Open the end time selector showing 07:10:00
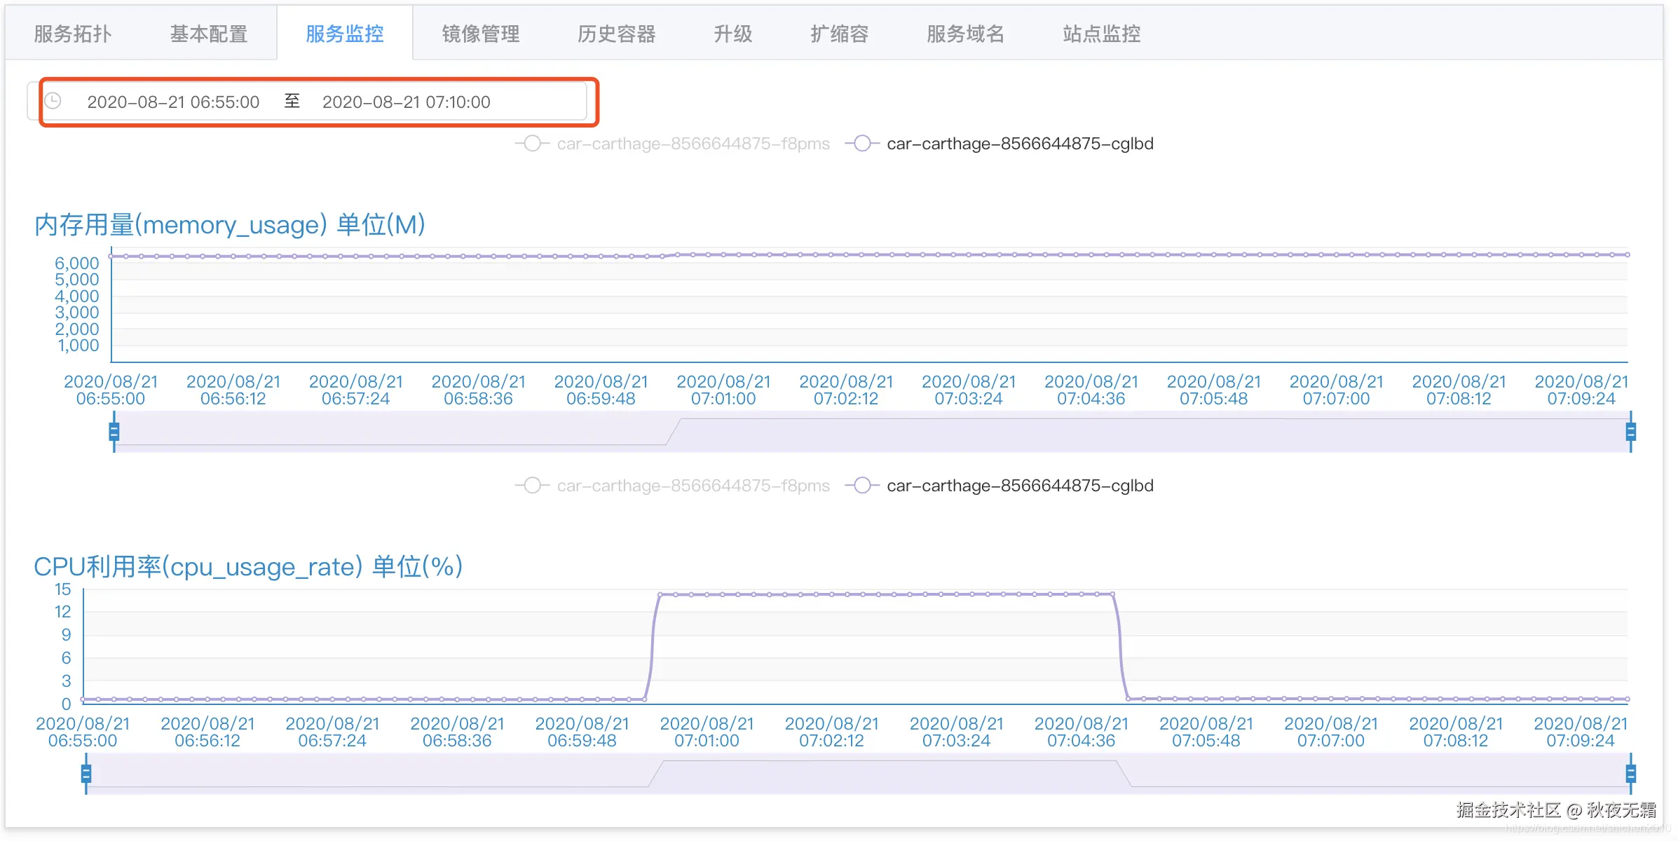The width and height of the screenshot is (1678, 841). click(x=409, y=101)
